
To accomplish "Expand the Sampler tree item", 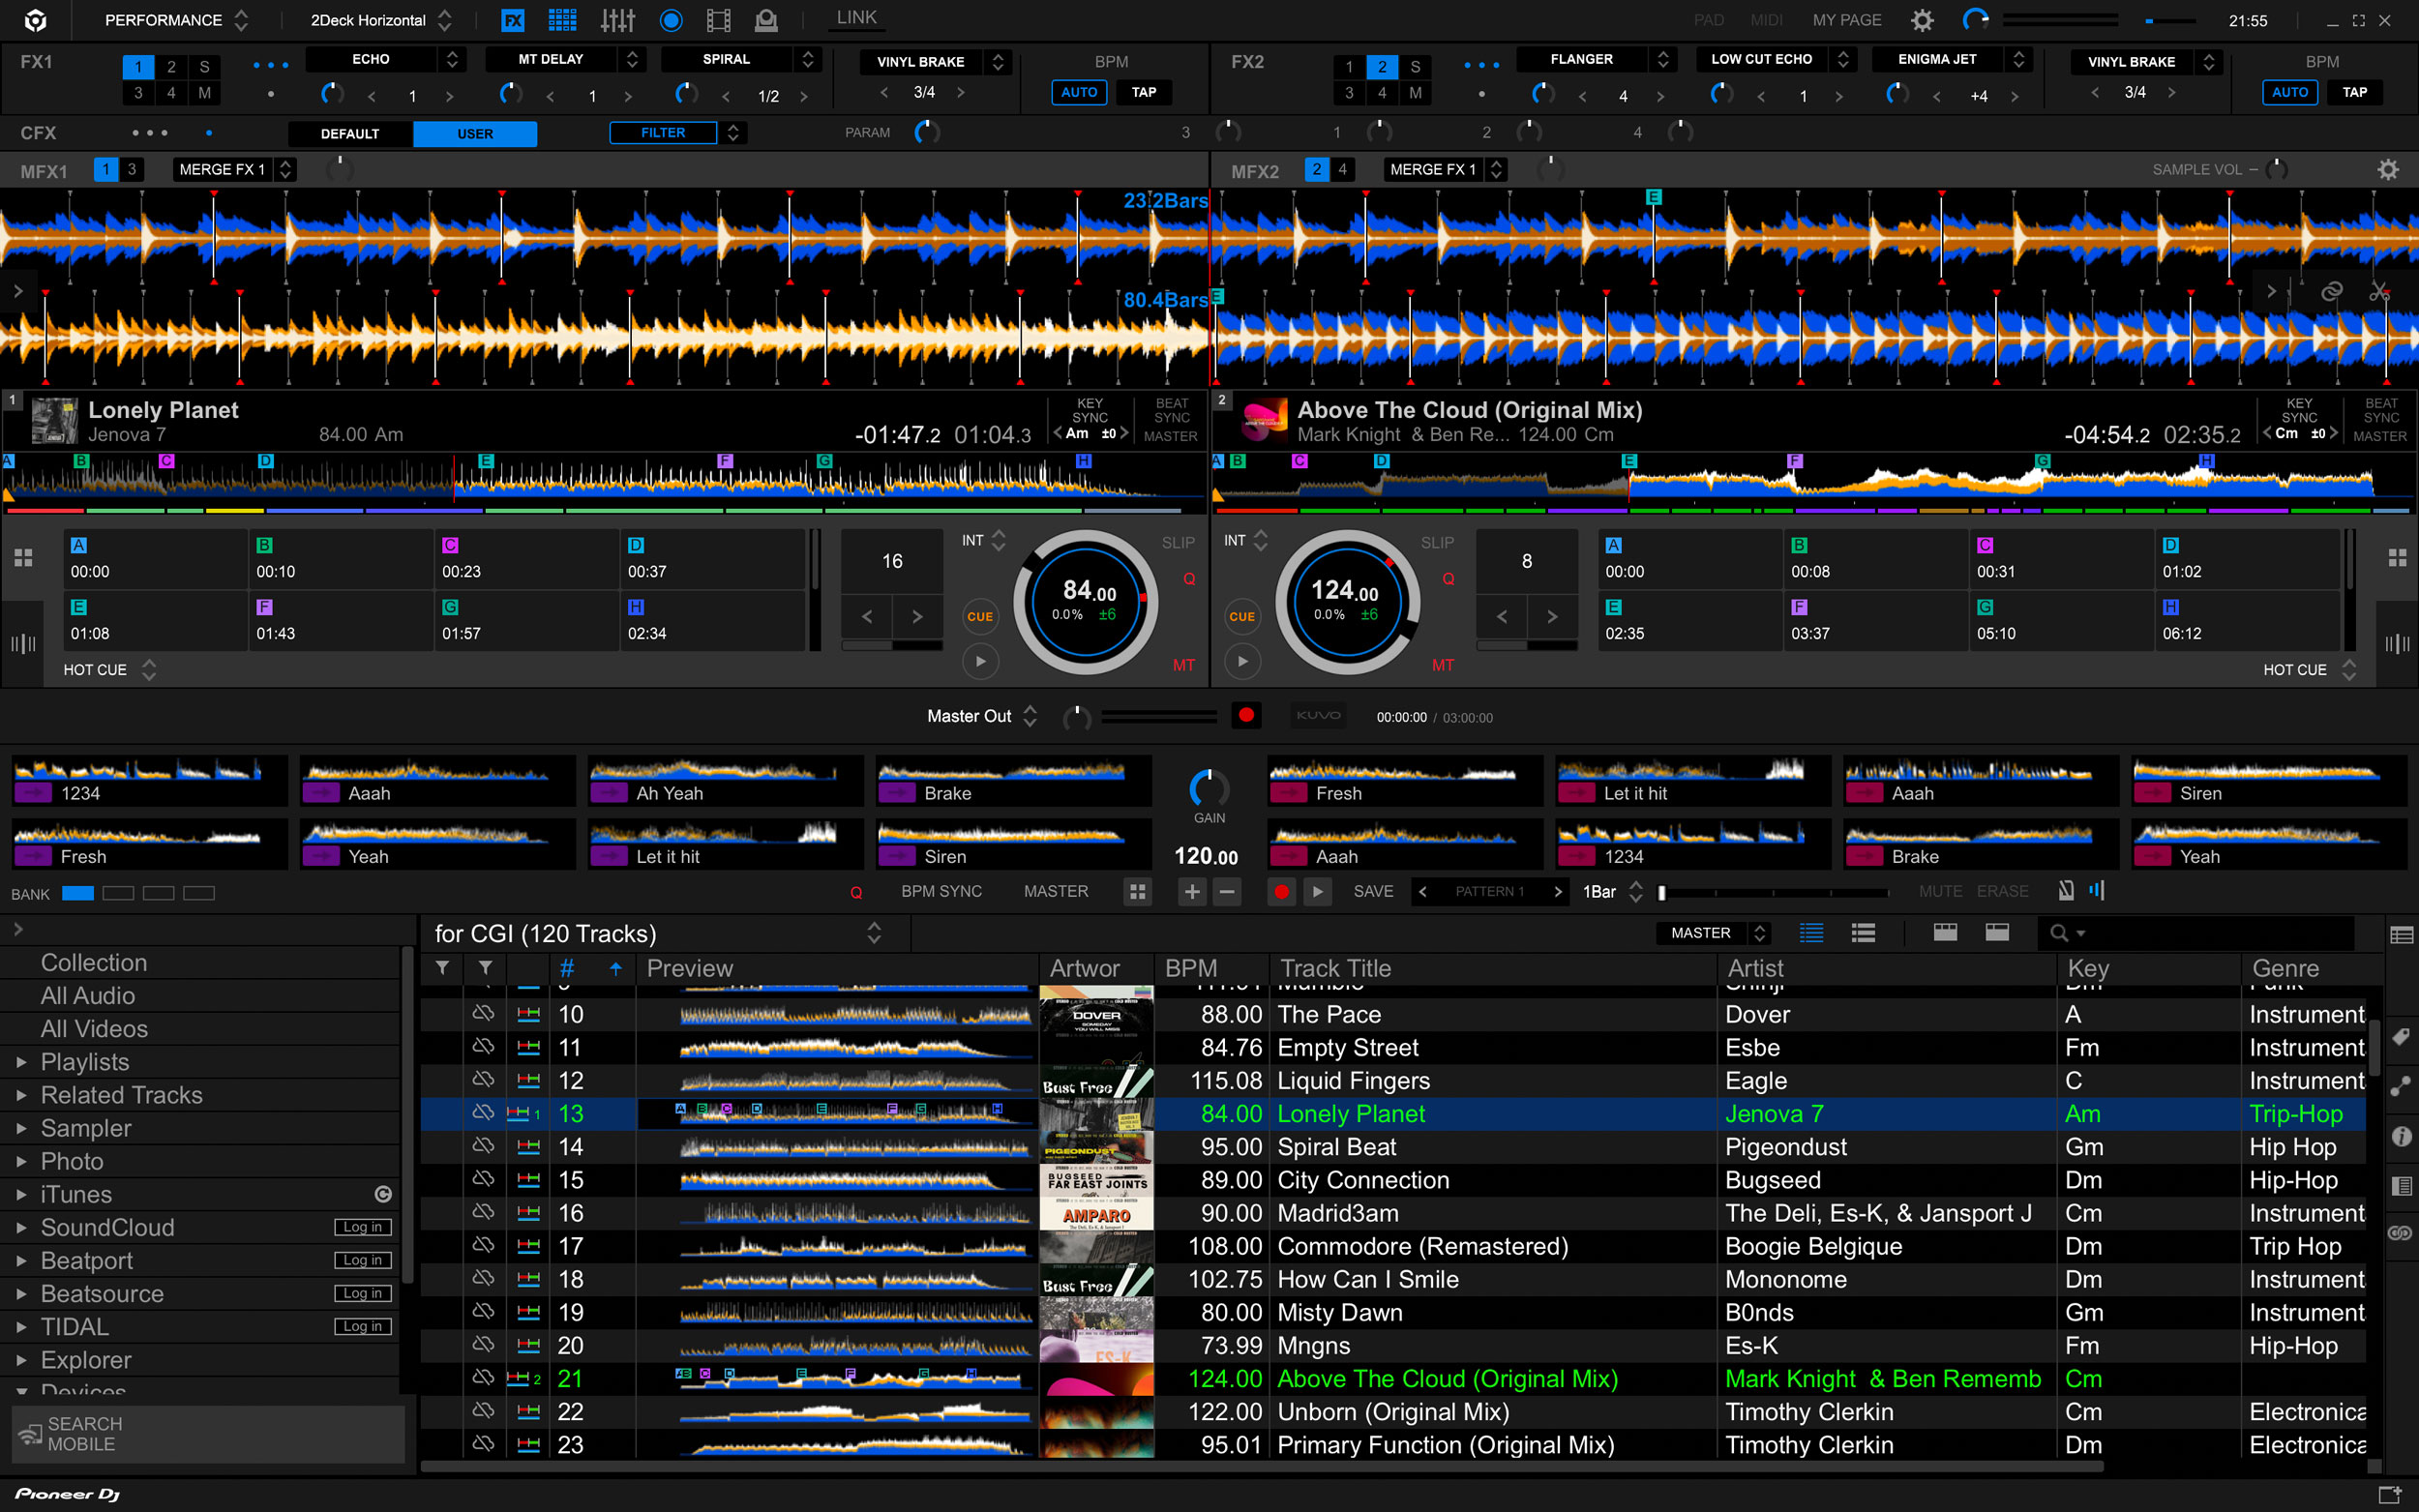I will tap(21, 1128).
